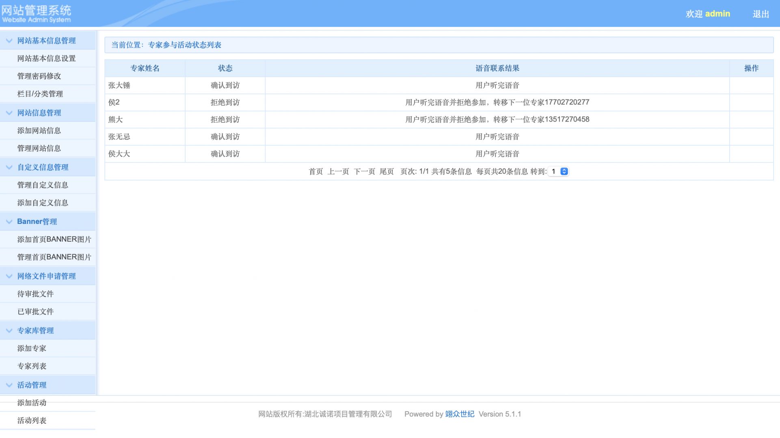
Task: Go to 专家列表 in the sidebar
Action: coord(32,366)
